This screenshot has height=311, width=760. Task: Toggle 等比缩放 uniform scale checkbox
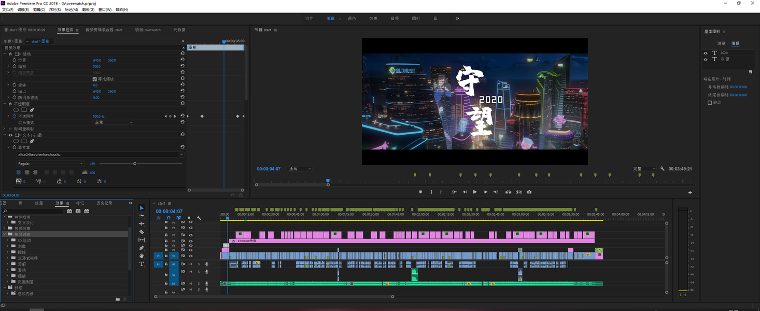click(x=94, y=79)
